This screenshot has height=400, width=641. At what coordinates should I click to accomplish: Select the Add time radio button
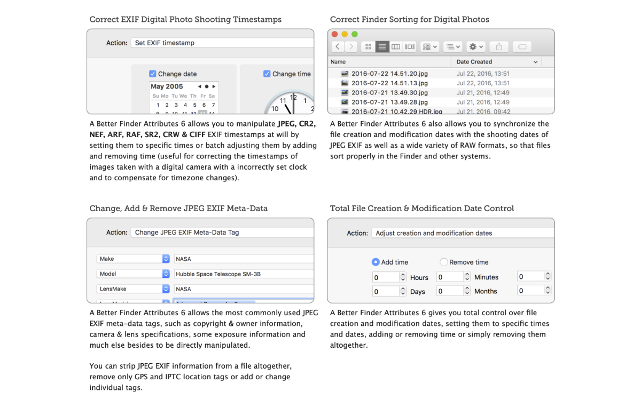point(376,262)
